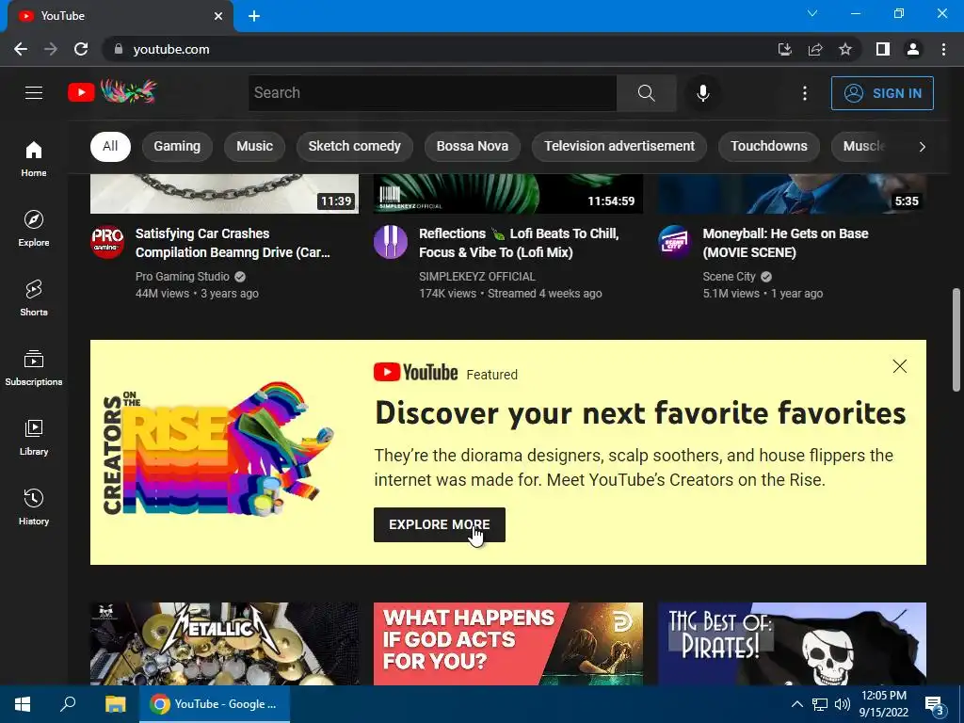Open The Best Of Pirates thumbnail
This screenshot has width=964, height=723.
[x=792, y=644]
